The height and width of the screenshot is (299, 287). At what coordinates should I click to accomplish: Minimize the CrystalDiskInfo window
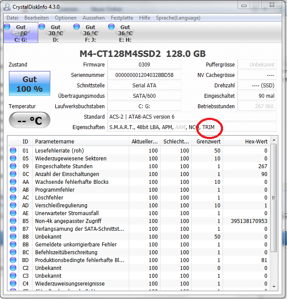pyautogui.click(x=244, y=5)
